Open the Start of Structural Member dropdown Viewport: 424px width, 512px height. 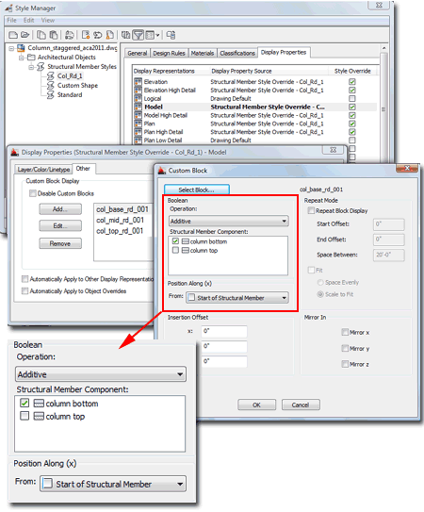click(237, 298)
